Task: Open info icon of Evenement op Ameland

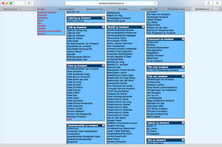Action: [183, 39]
